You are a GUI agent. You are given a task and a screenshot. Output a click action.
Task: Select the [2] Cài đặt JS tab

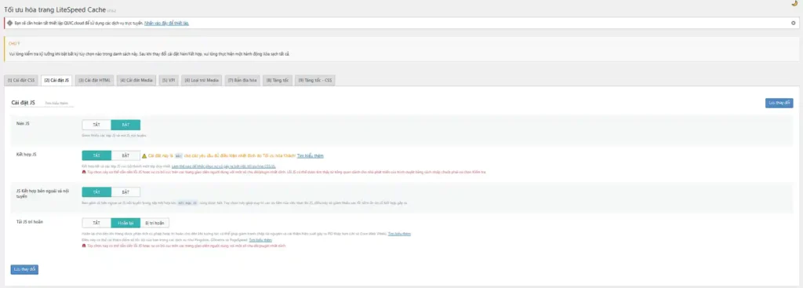click(56, 81)
